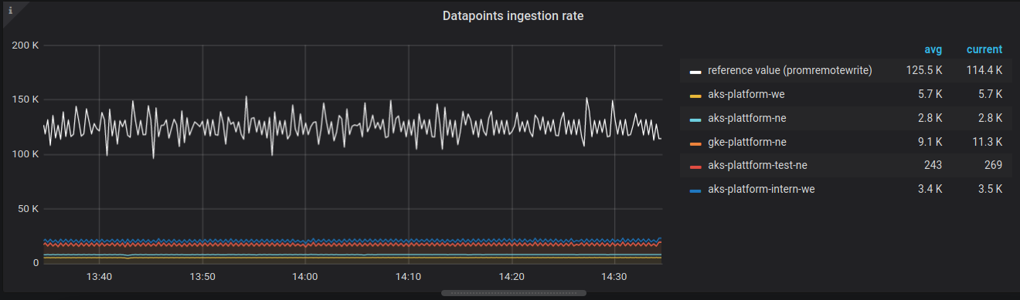Click the 14:10 time axis label
1020x300 pixels.
[x=408, y=276]
